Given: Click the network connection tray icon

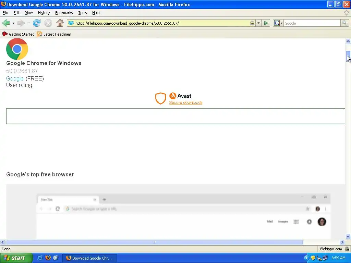Looking at the screenshot, I should click(x=325, y=258).
